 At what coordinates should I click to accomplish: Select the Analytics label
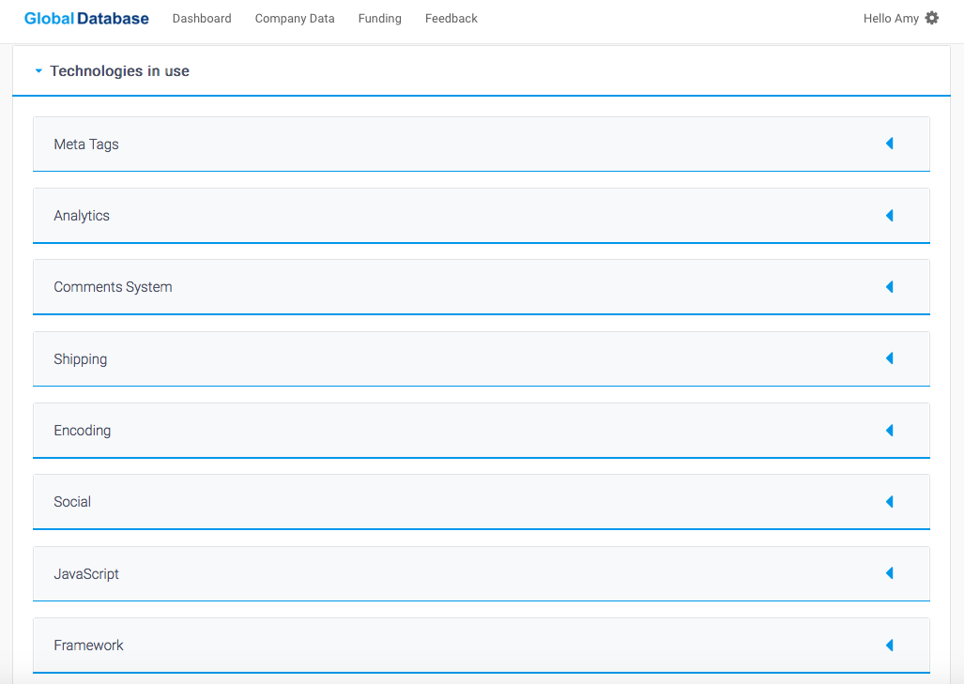(x=81, y=216)
